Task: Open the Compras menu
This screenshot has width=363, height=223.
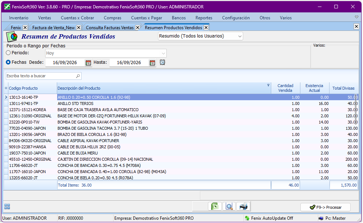Action: (113, 18)
